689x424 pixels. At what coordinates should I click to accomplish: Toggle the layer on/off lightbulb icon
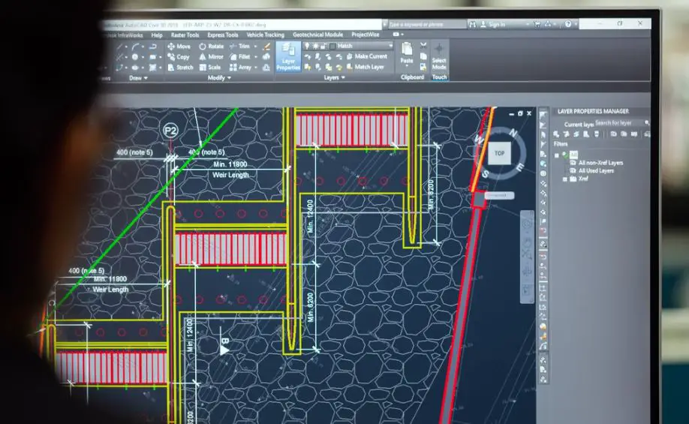(x=307, y=46)
